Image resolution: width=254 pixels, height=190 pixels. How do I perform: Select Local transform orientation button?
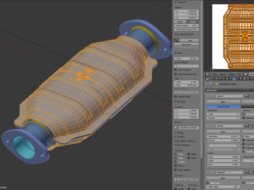coord(193,22)
